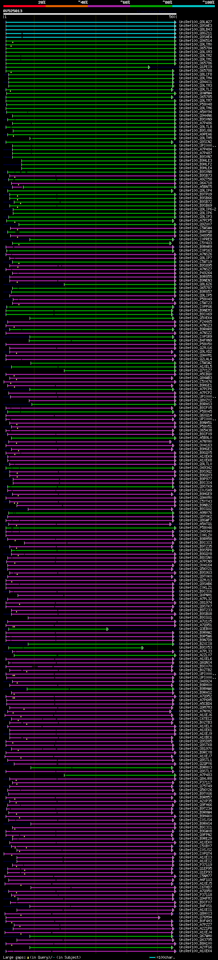Click the arrowhead ending the Q9LTL2 alignment
The image size is (218, 960).
[x=172, y=90]
